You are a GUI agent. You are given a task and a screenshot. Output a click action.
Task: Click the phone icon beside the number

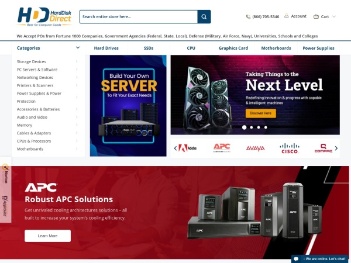[248, 17]
